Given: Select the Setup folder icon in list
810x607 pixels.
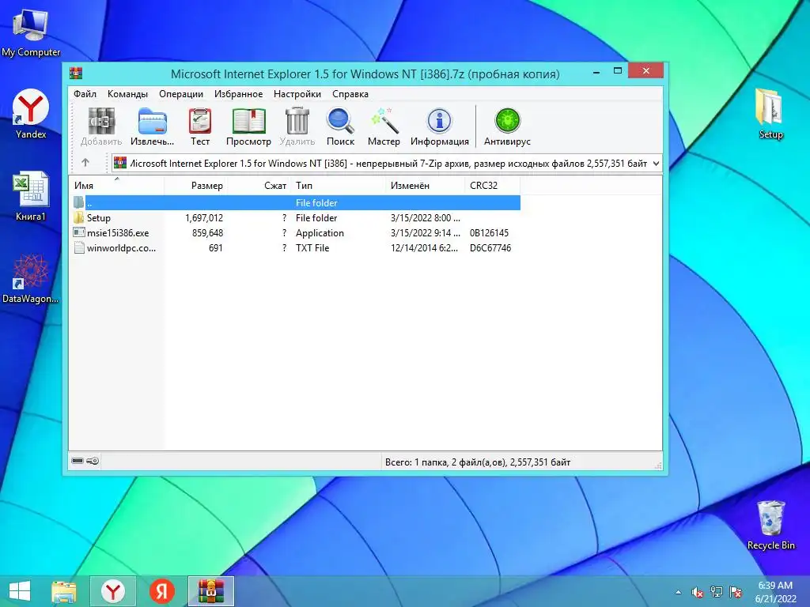Looking at the screenshot, I should click(x=79, y=217).
